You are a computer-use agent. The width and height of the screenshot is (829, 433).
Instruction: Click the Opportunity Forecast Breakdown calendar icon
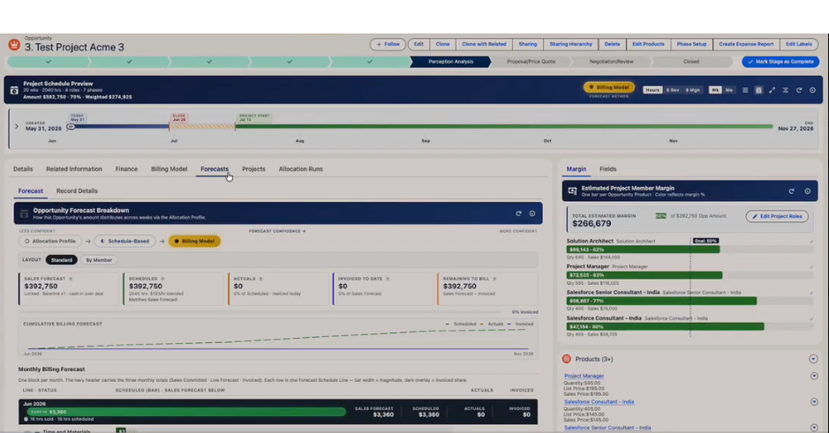[x=24, y=214]
